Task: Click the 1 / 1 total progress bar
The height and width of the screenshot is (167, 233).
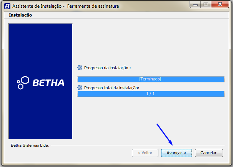Action: pos(151,94)
